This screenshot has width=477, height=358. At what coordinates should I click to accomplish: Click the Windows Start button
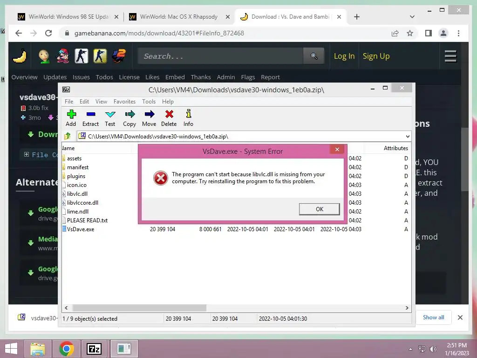(12, 349)
